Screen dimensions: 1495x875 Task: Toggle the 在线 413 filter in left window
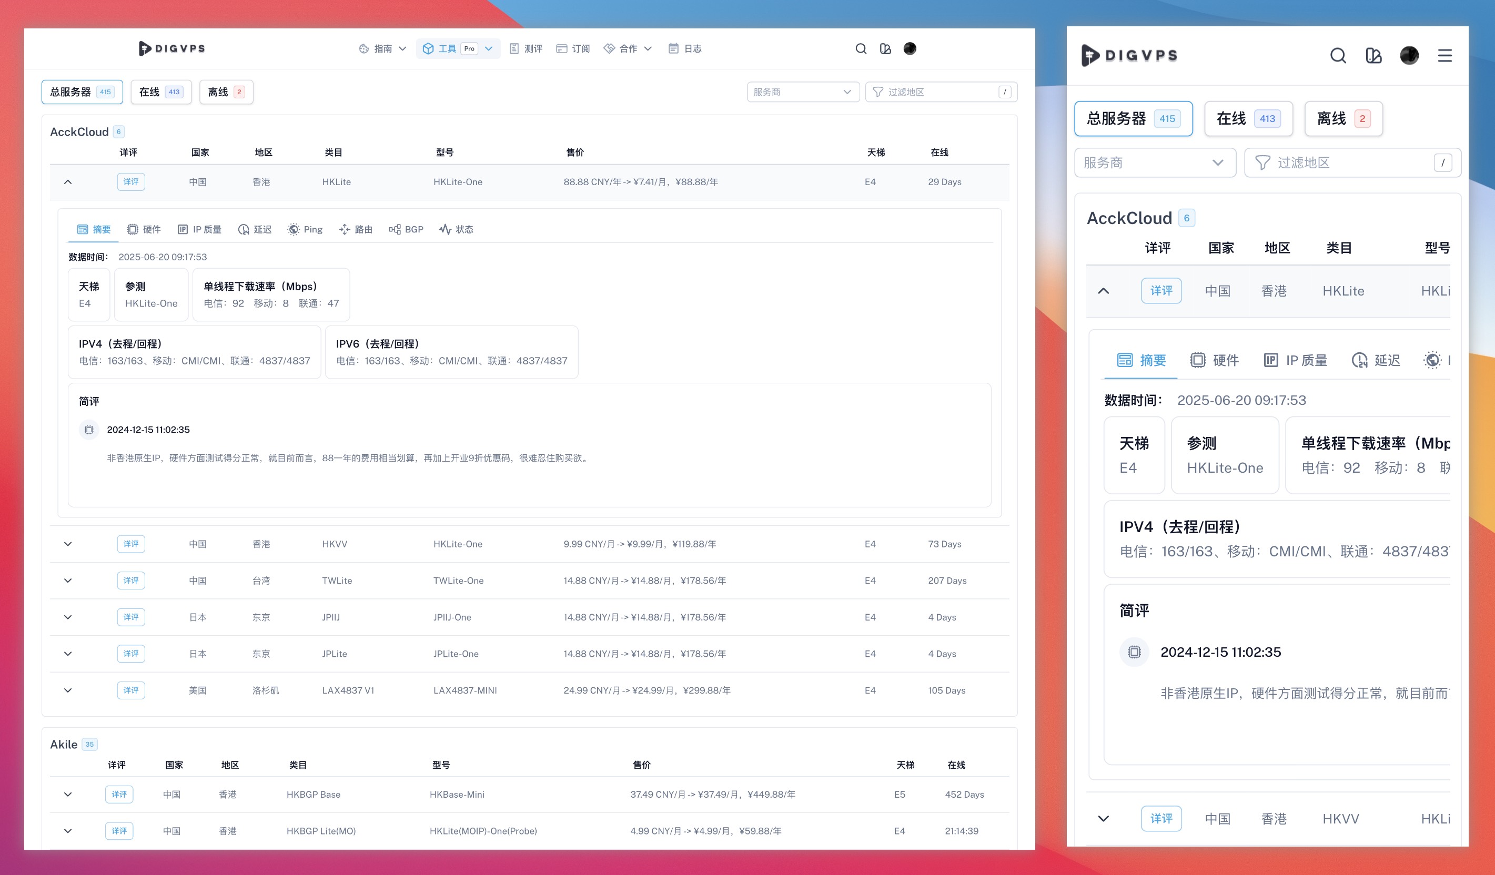[161, 92]
